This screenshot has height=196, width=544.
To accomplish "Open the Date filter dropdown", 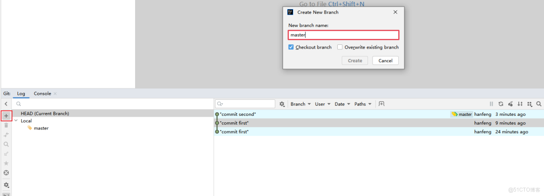I will coord(342,103).
